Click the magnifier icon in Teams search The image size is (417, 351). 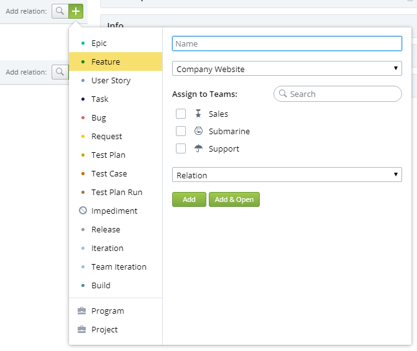point(283,94)
